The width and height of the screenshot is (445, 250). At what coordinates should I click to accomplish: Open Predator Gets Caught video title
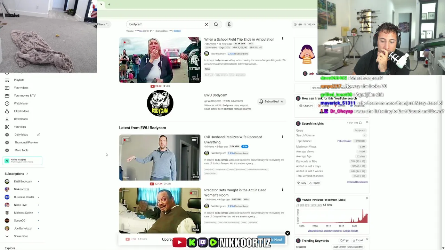pyautogui.click(x=235, y=193)
